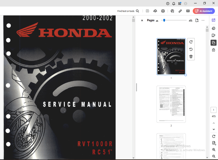Screen dimensions: 218x160
Task: Open the apps grid icon
Action: pyautogui.click(x=180, y=4)
